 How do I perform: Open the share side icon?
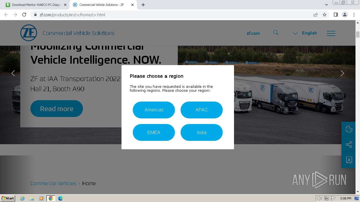pos(349,144)
